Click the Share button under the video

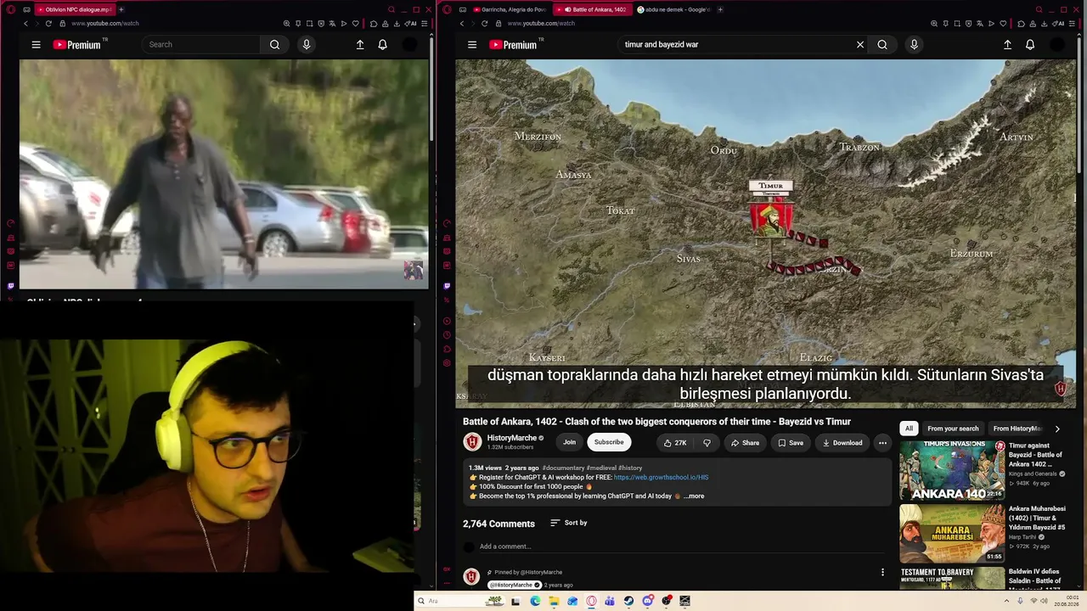(x=744, y=443)
